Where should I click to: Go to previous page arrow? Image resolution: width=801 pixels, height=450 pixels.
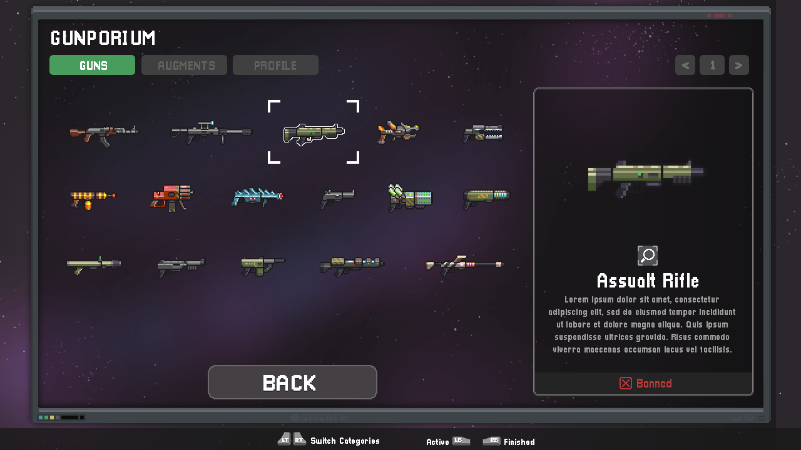(x=685, y=65)
